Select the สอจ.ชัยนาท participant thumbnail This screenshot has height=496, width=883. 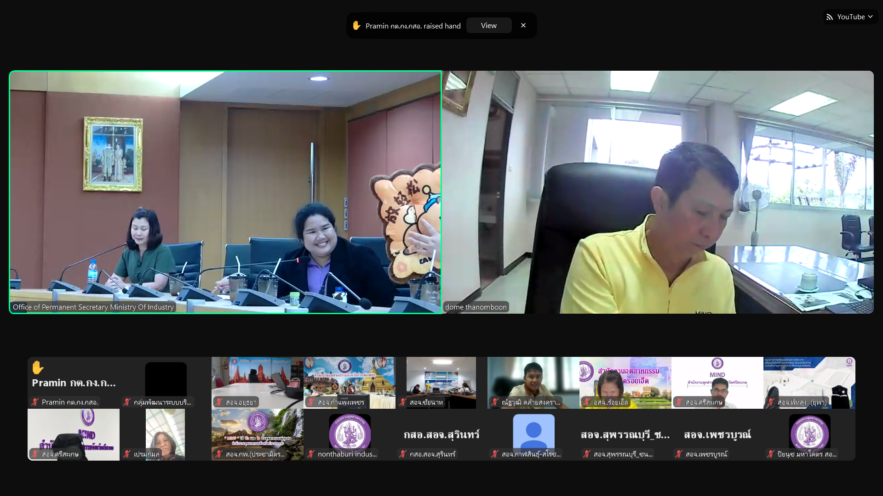(441, 379)
